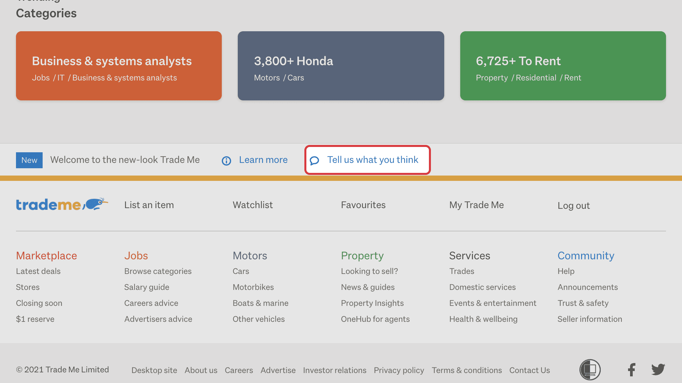Open Trade Me's Facebook page
This screenshot has width=682, height=383.
click(x=631, y=369)
